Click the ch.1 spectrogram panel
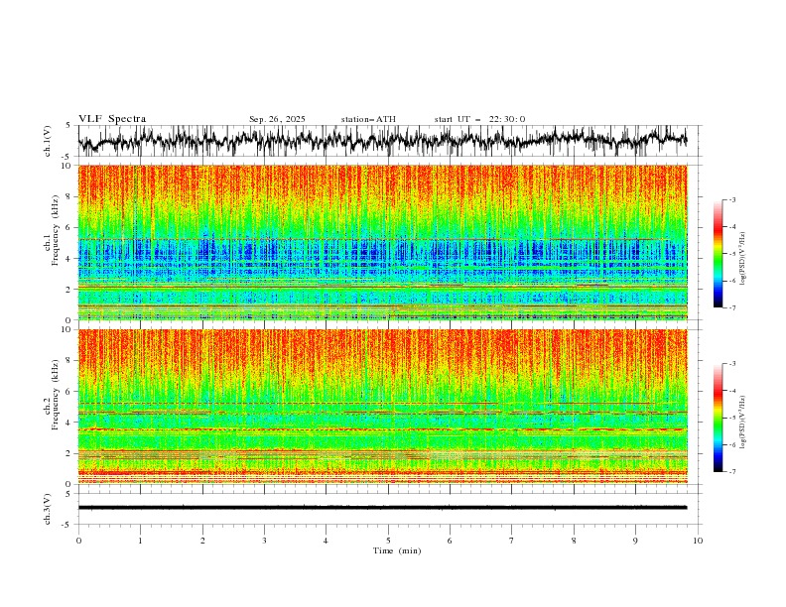 pyautogui.click(x=383, y=242)
